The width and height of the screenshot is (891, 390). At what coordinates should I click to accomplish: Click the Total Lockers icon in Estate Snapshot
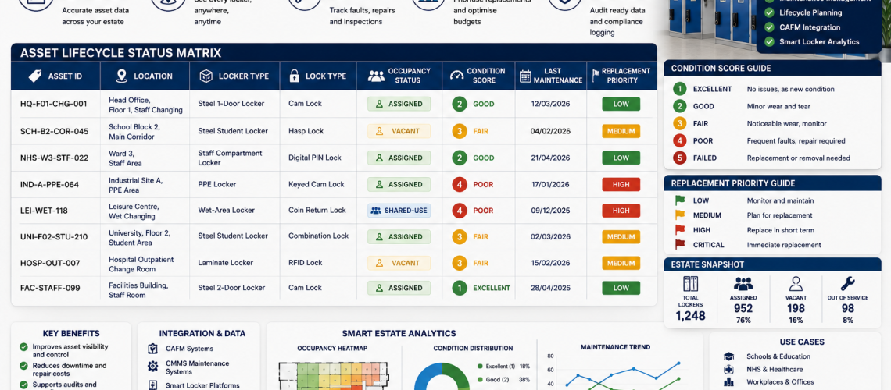click(690, 284)
